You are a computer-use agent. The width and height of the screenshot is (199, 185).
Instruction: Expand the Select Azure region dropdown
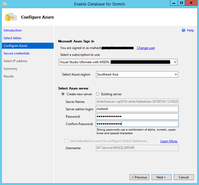tap(137, 74)
